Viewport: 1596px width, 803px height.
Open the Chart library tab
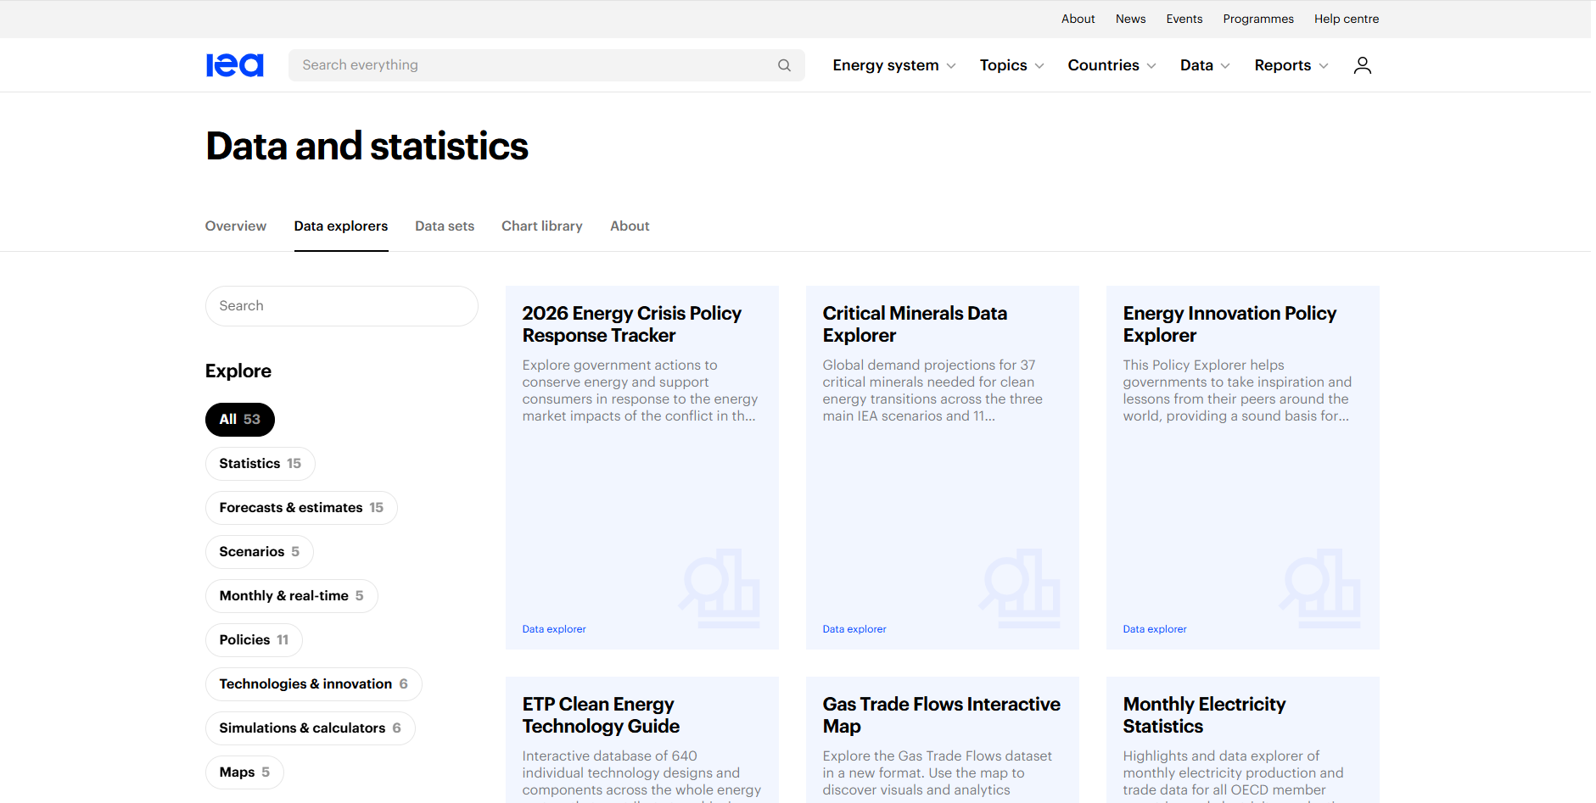(542, 226)
